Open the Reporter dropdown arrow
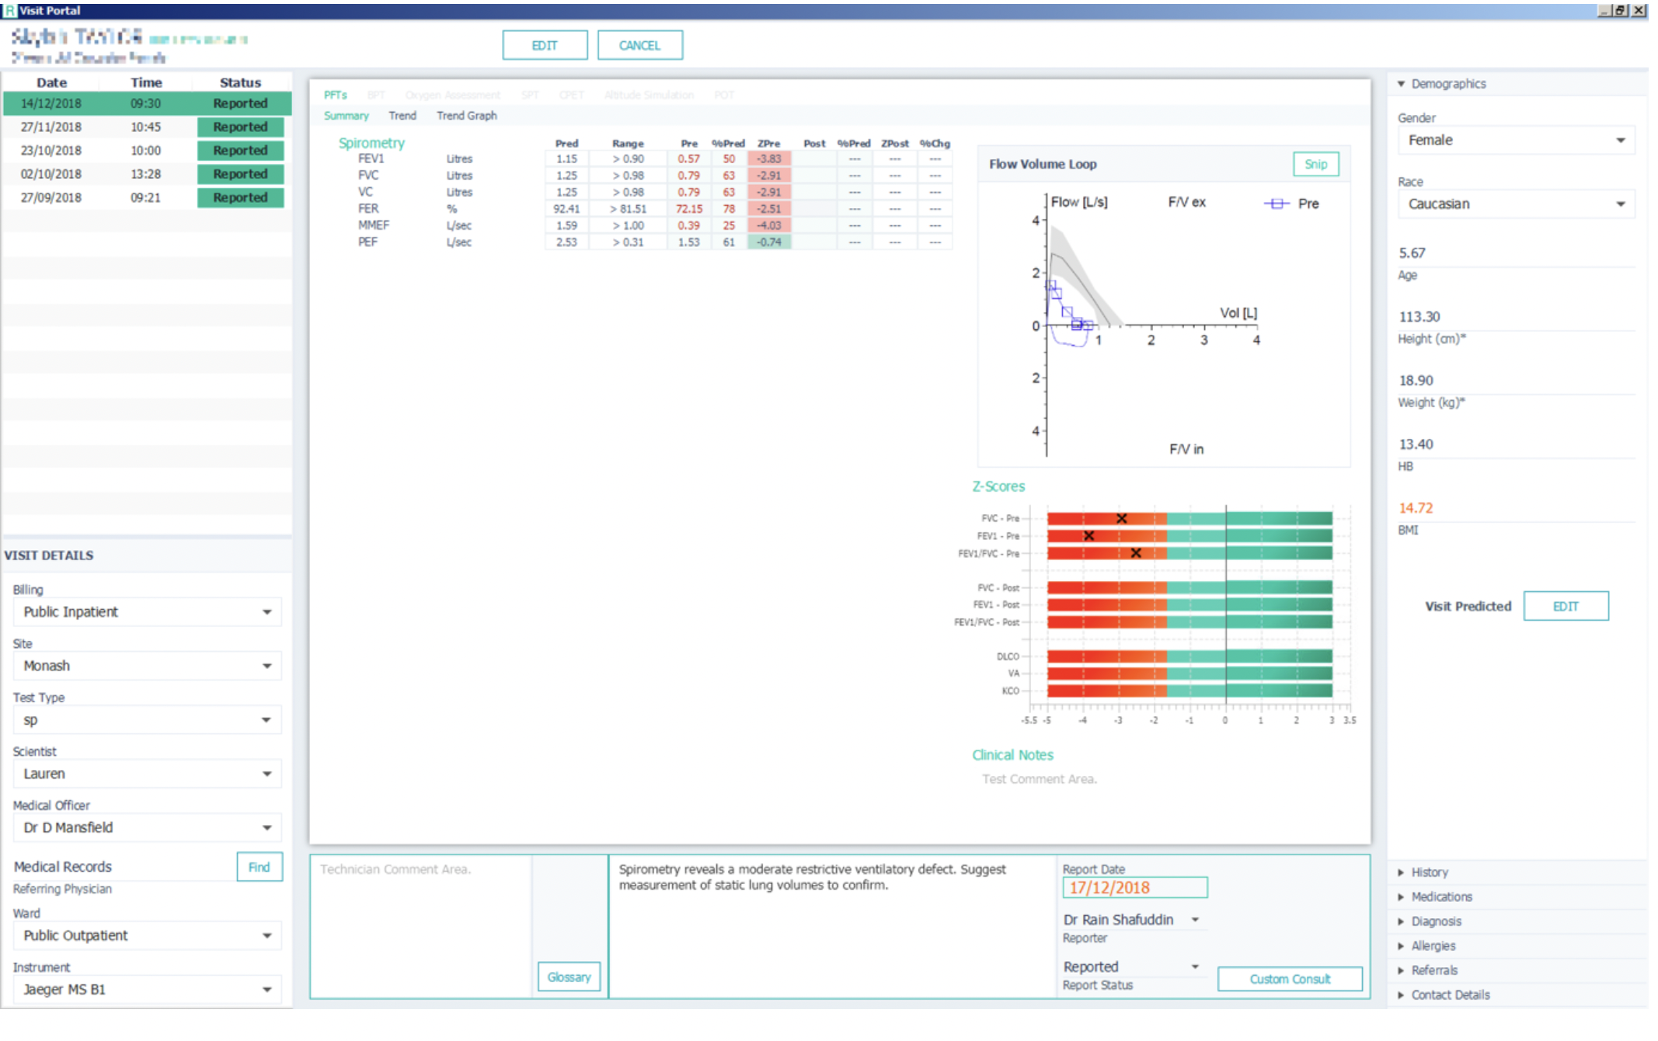1658x1041 pixels. click(x=1195, y=920)
